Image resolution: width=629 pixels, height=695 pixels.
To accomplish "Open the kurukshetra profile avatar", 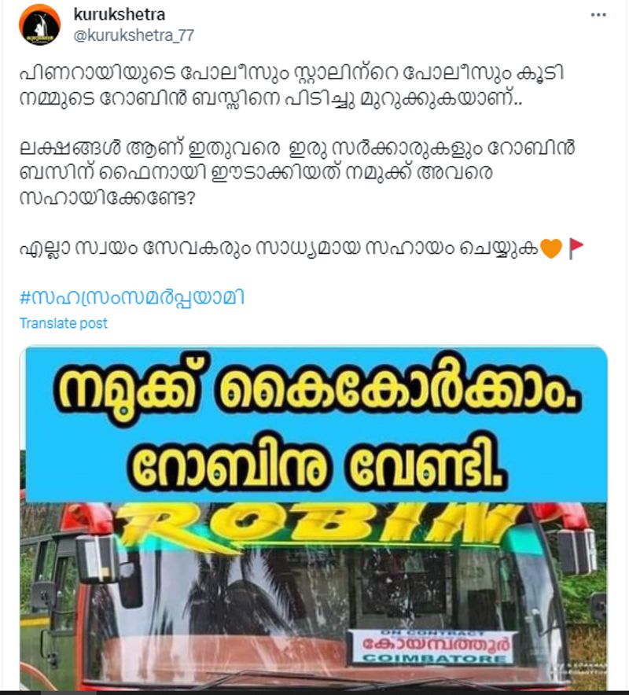I will pyautogui.click(x=39, y=25).
